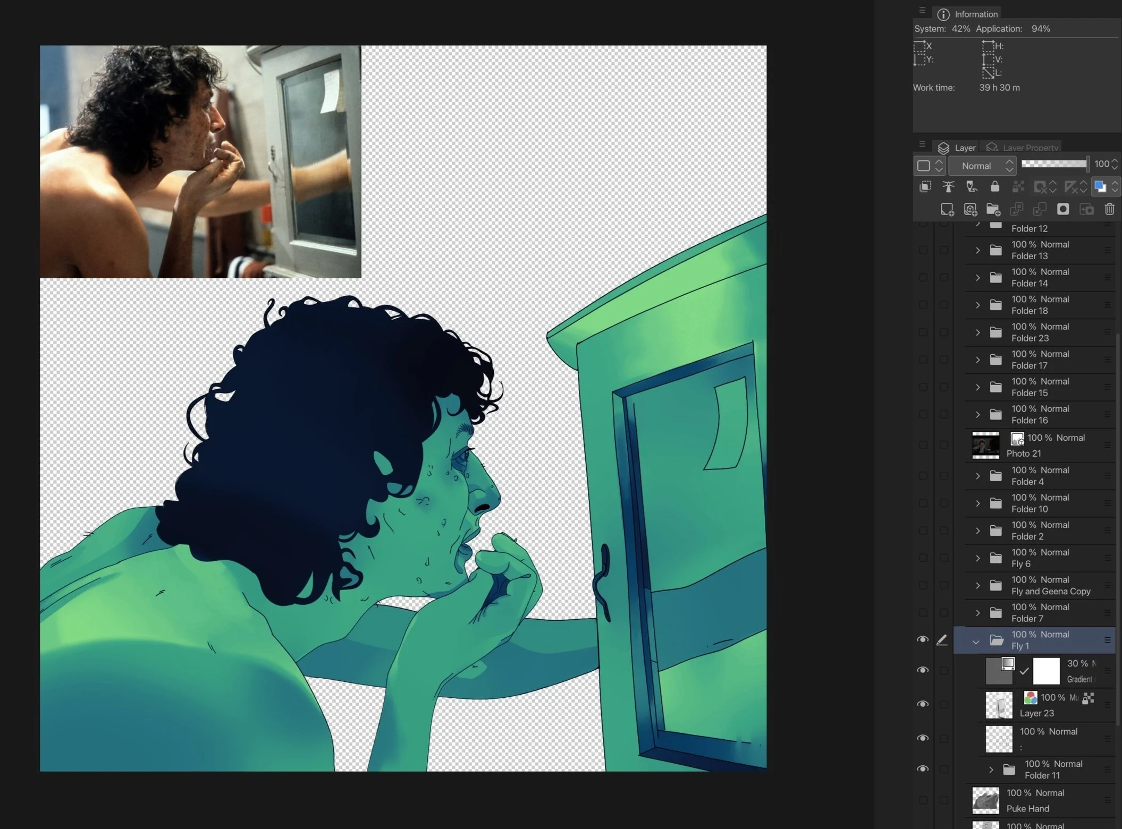The width and height of the screenshot is (1122, 829).
Task: Hide the Fly 1 folder layer
Action: (923, 640)
